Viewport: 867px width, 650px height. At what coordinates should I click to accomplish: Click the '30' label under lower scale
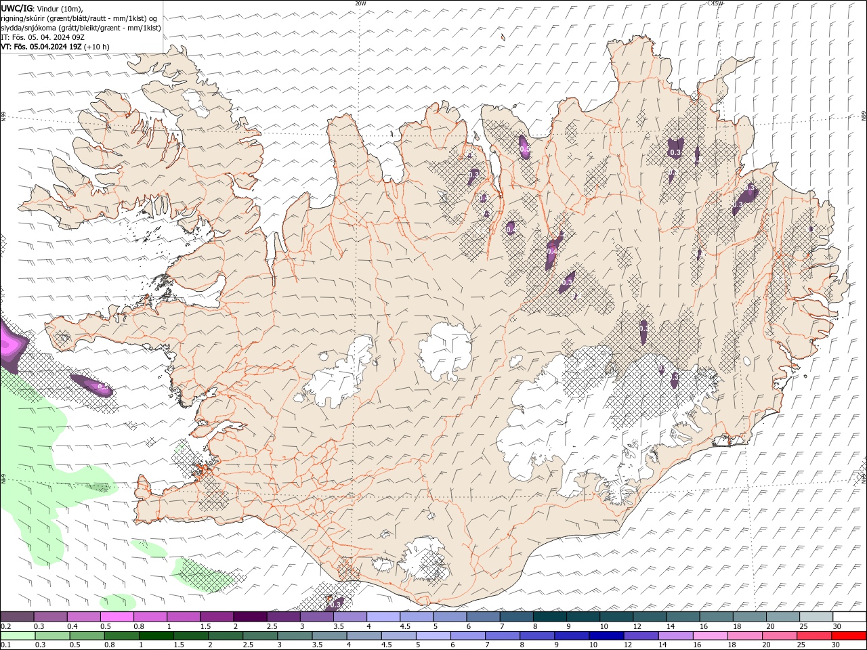click(x=837, y=645)
